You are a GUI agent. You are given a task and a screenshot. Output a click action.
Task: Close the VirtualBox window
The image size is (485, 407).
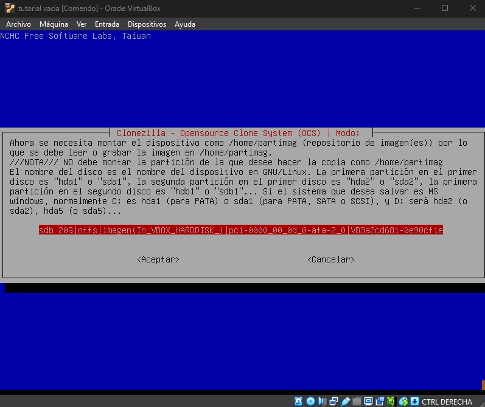click(473, 8)
